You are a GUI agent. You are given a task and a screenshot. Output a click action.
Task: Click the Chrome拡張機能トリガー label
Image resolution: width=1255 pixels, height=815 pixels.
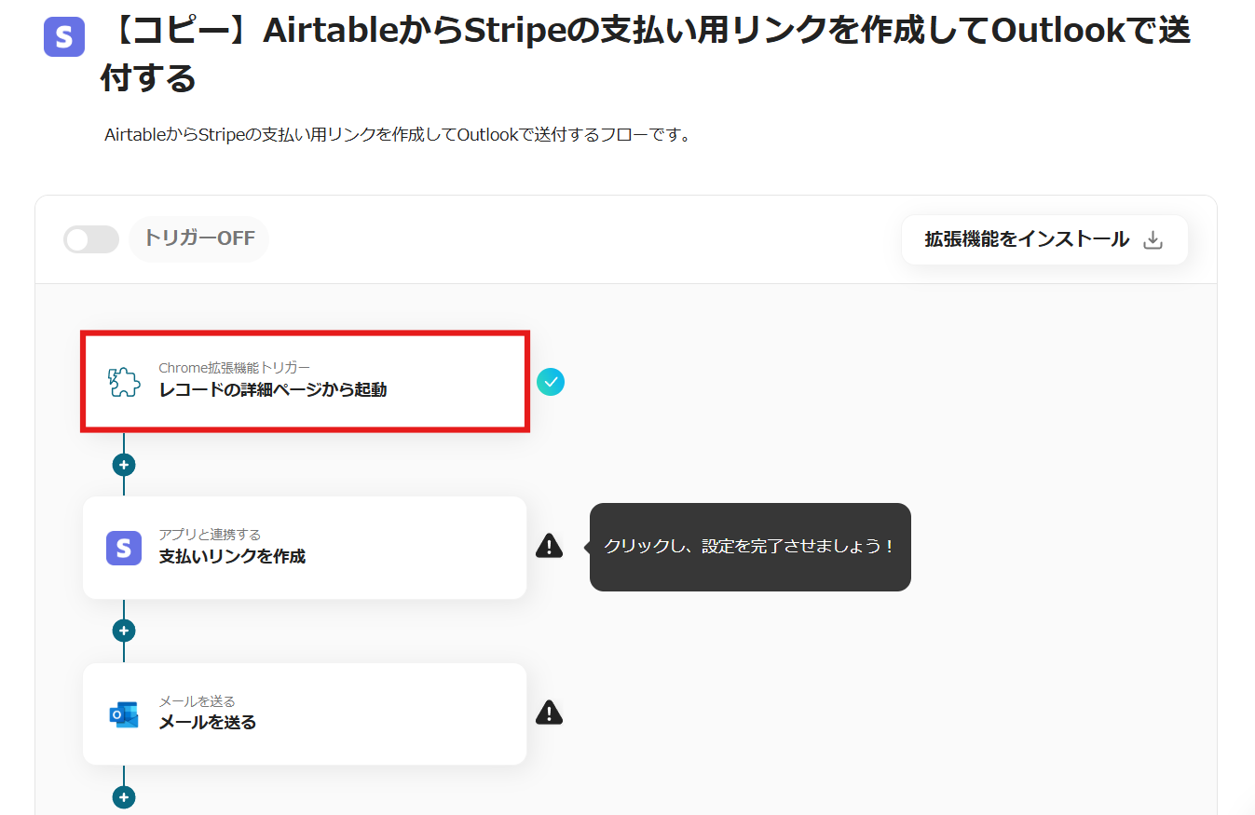point(234,368)
